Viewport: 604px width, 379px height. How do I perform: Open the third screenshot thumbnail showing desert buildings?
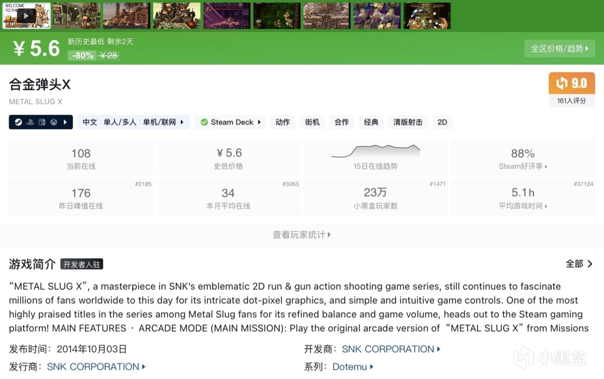coord(126,16)
